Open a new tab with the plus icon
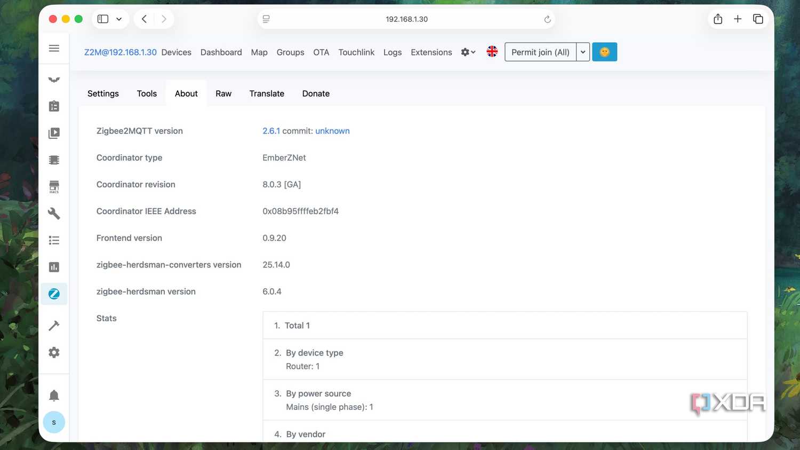The width and height of the screenshot is (800, 450). pyautogui.click(x=738, y=19)
